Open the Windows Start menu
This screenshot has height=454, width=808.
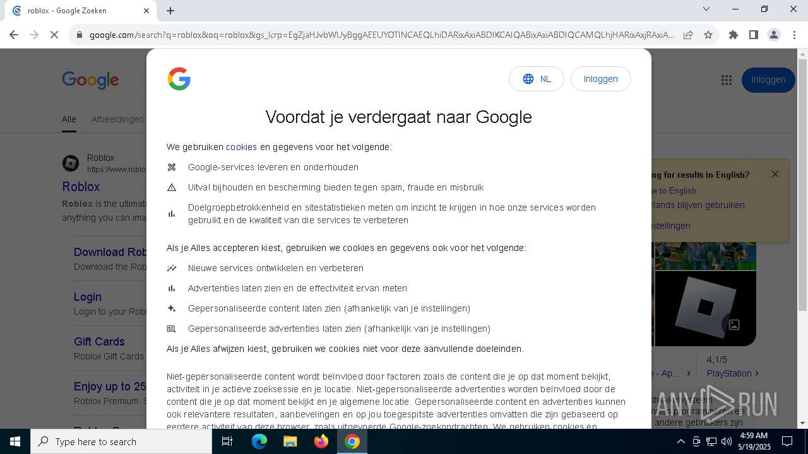click(x=15, y=441)
